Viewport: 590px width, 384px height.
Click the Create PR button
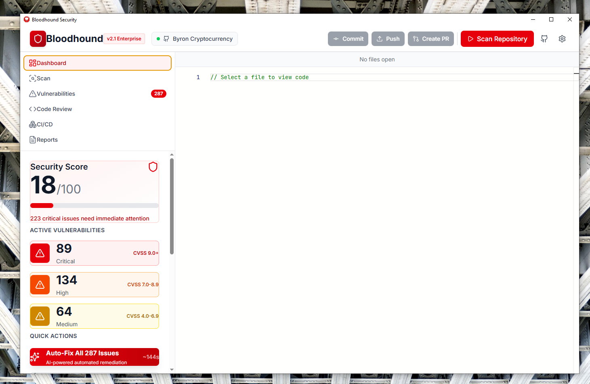(x=430, y=39)
